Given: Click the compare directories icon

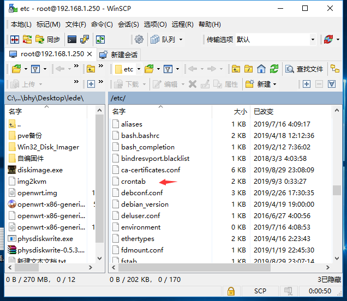Looking at the screenshot, I should point(15,40).
